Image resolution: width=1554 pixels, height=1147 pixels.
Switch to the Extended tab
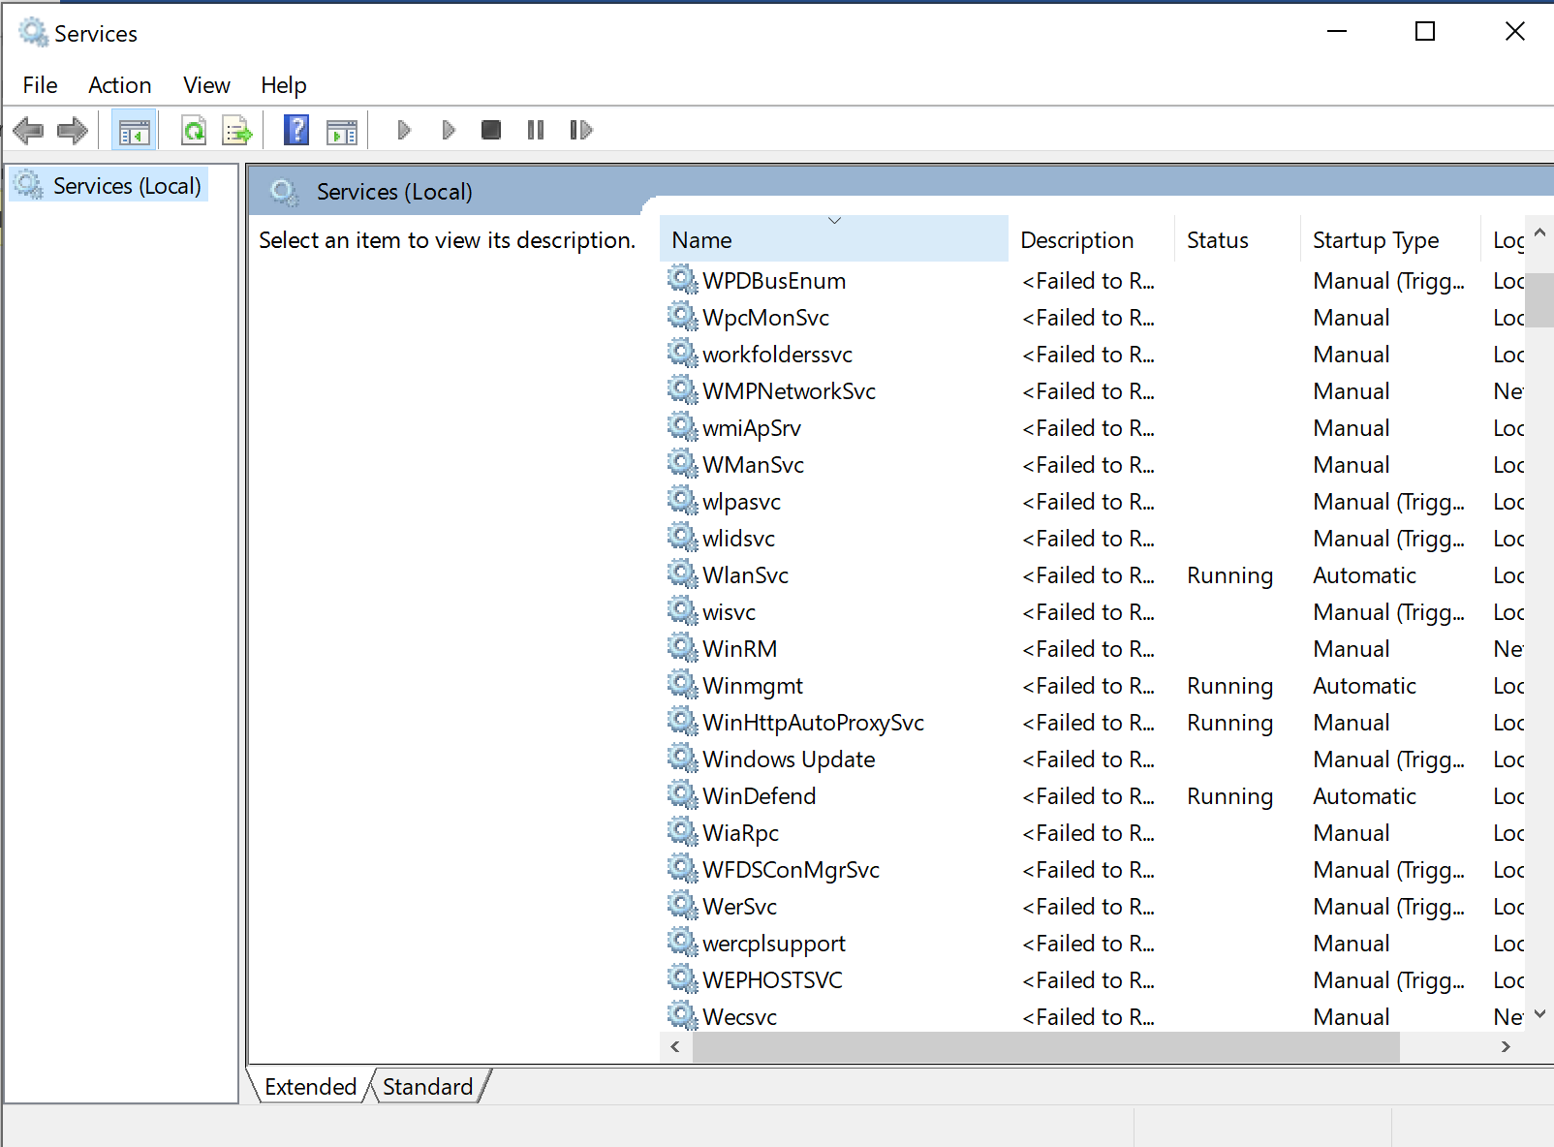point(310,1087)
